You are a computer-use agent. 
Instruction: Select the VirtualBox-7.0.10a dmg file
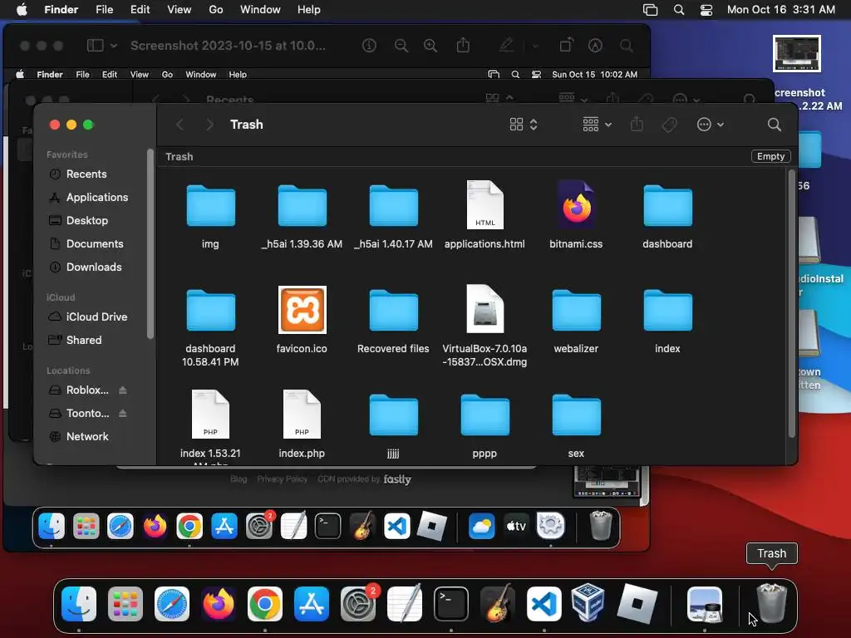pos(485,309)
